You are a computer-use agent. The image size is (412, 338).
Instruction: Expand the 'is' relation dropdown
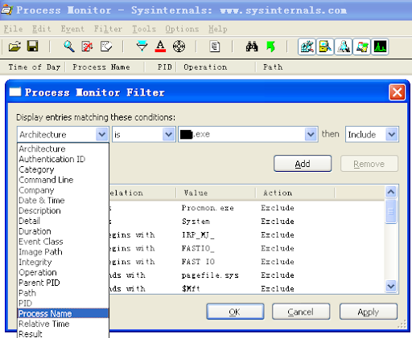click(168, 134)
